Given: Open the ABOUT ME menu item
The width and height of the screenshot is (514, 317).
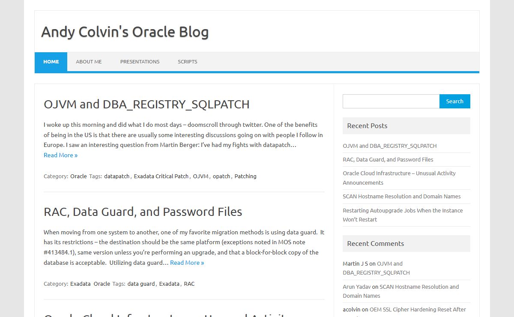Looking at the screenshot, I should tap(89, 62).
